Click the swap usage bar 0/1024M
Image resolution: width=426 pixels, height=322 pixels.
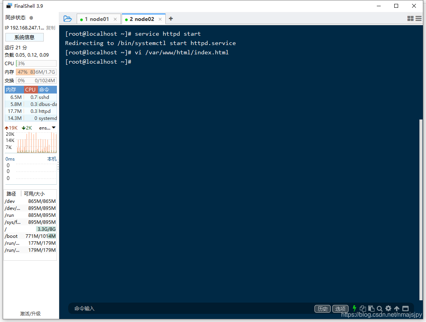tap(36, 81)
